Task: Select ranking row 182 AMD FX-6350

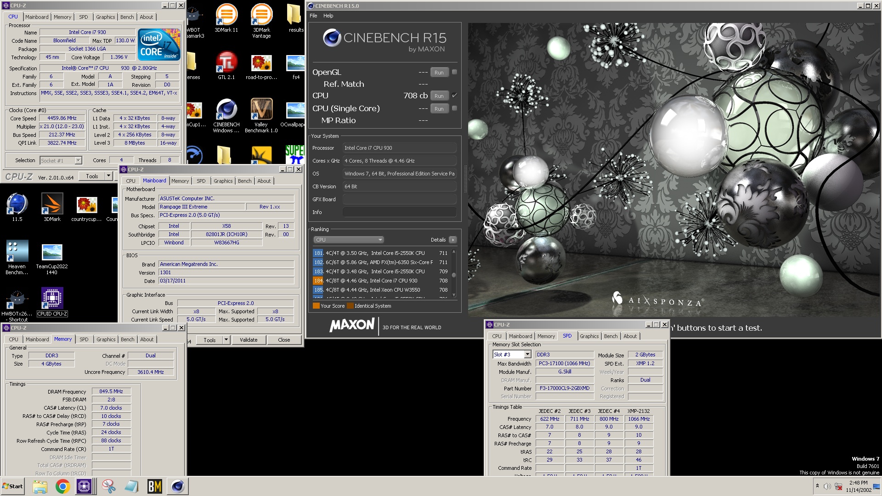Action: pos(380,262)
